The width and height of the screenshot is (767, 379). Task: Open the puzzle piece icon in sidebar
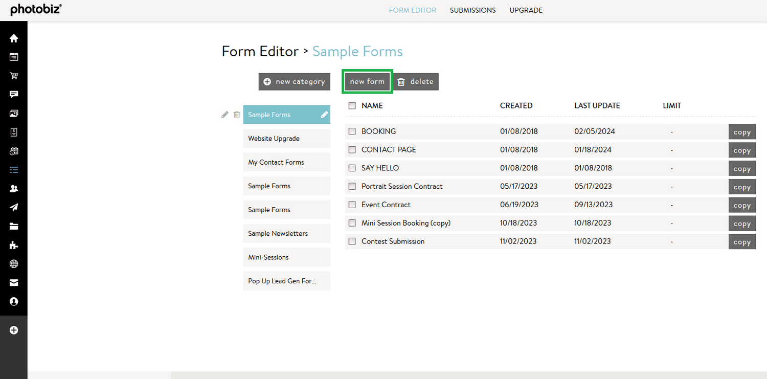coord(14,245)
